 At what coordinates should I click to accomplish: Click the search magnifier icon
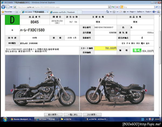coord(157,7)
